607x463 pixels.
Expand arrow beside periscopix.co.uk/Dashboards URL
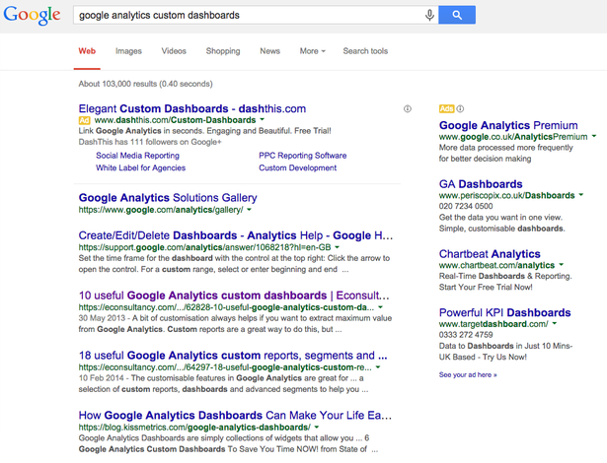pos(581,195)
